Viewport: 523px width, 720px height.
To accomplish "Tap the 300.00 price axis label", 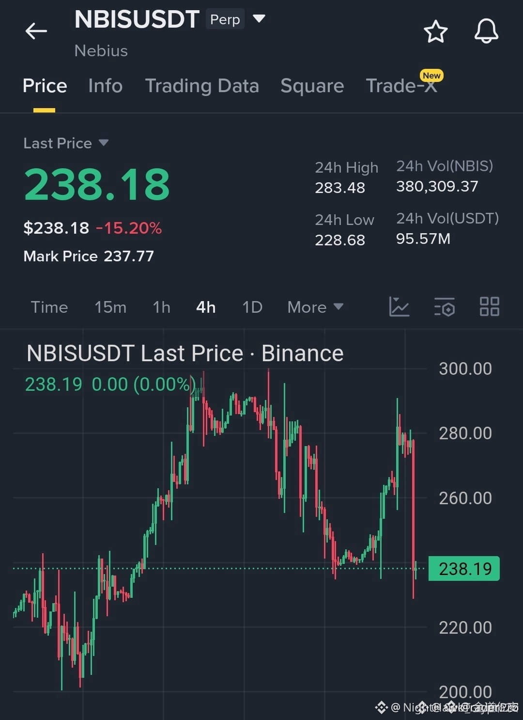I will [465, 368].
